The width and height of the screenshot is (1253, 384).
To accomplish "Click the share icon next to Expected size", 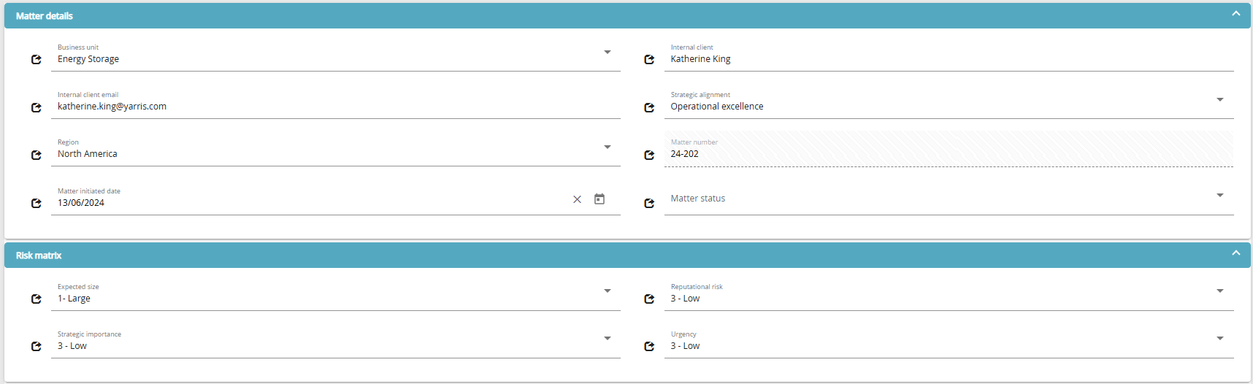I will (x=37, y=299).
